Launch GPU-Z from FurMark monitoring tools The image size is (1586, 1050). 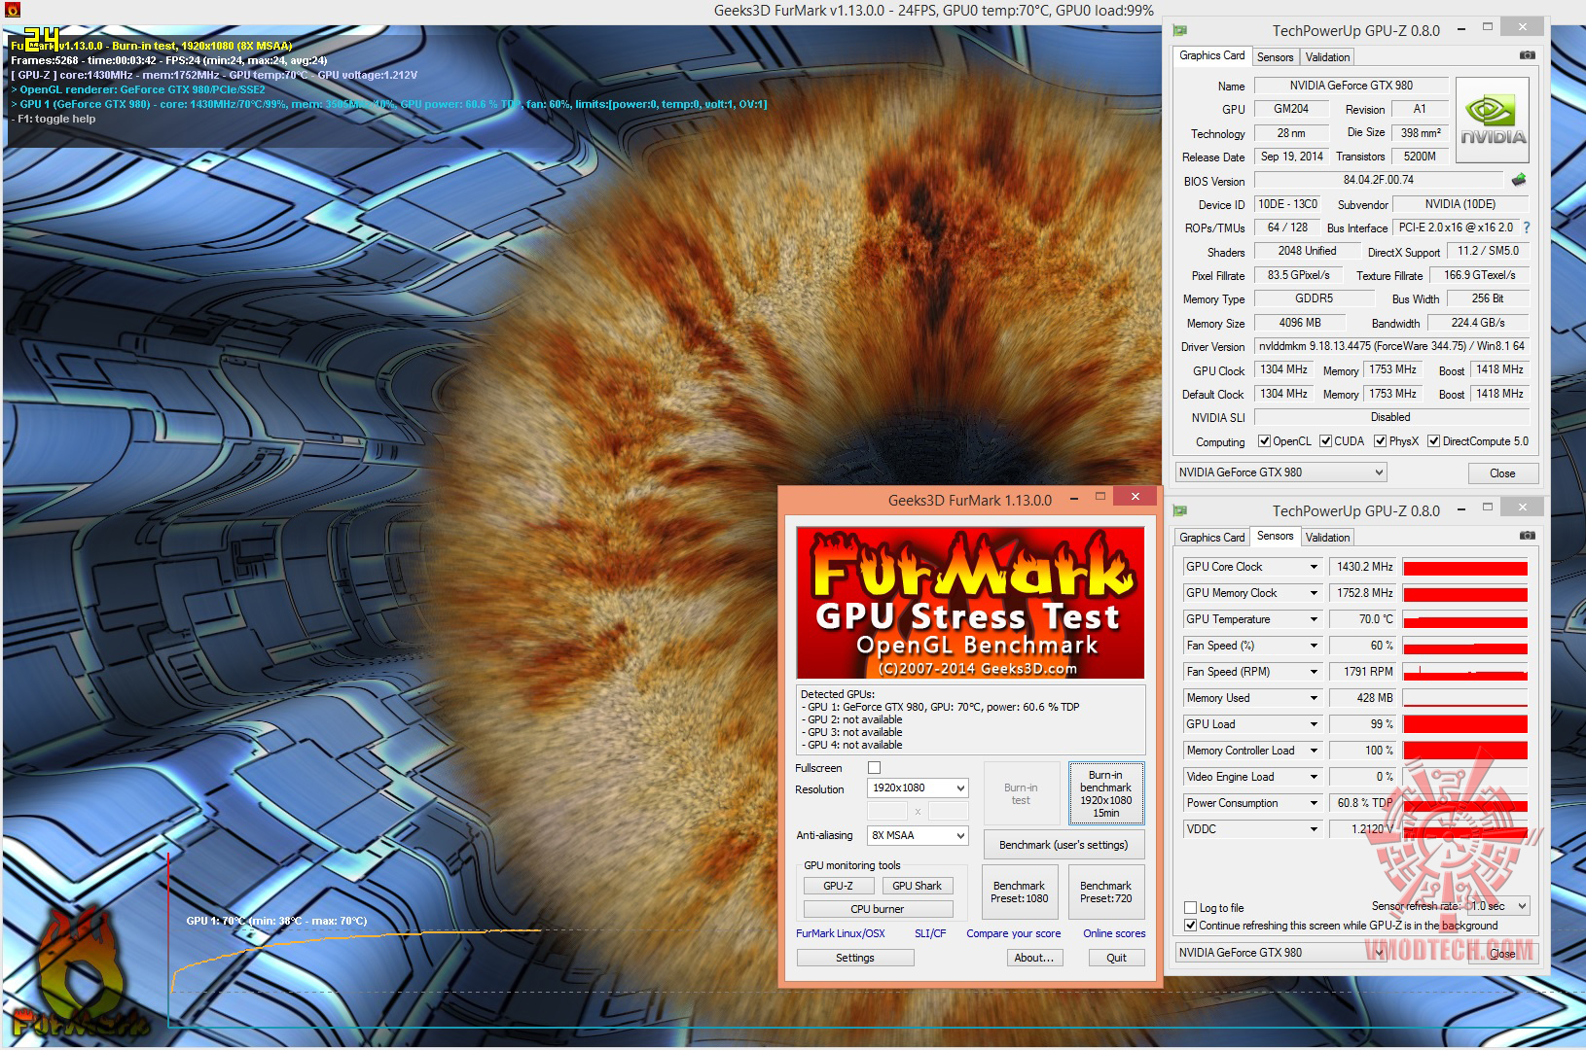(838, 886)
